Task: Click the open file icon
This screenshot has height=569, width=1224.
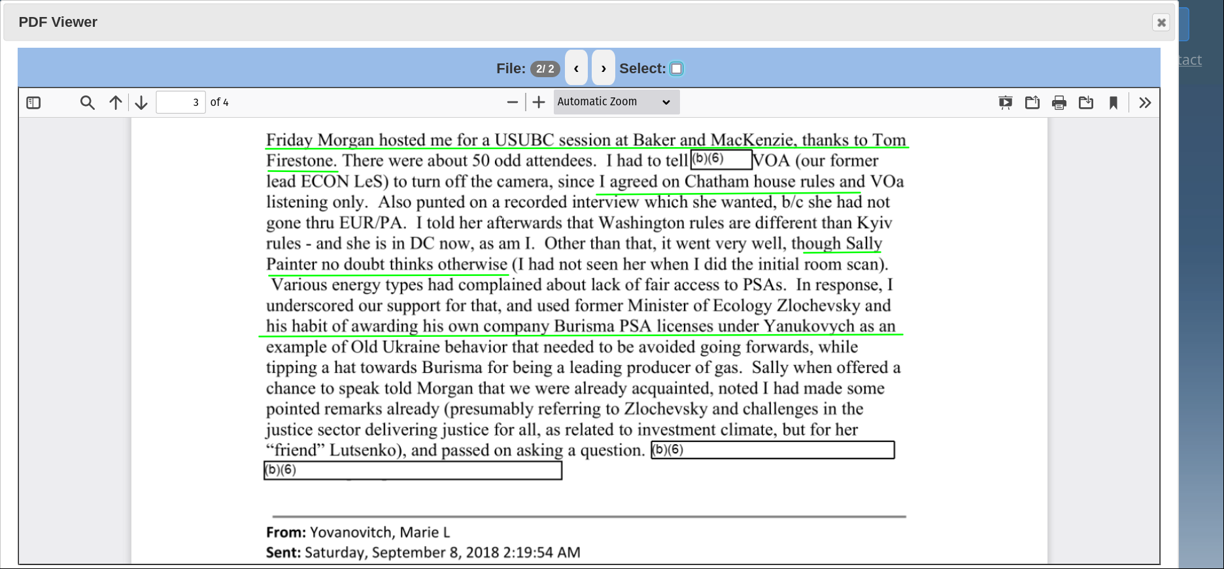Action: coord(1032,103)
